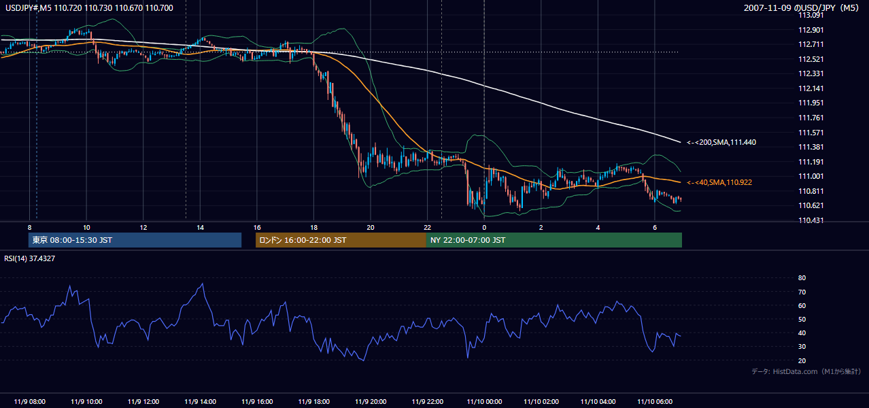Click price axis label 112.901
The height and width of the screenshot is (408, 869).
[810, 30]
